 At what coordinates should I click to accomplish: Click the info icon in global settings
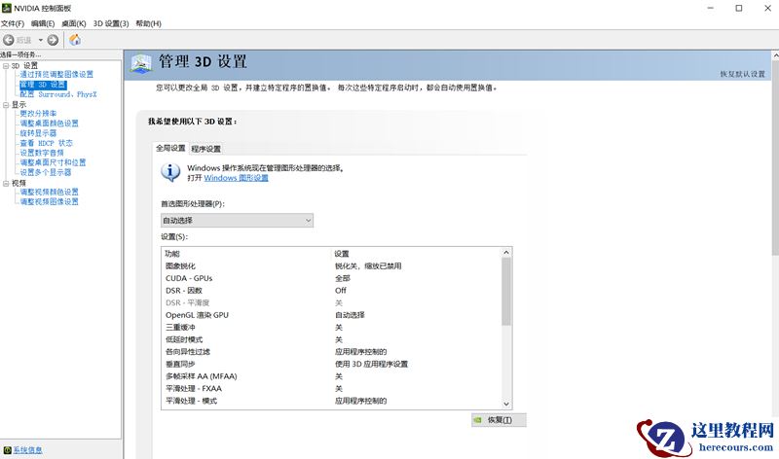click(170, 172)
